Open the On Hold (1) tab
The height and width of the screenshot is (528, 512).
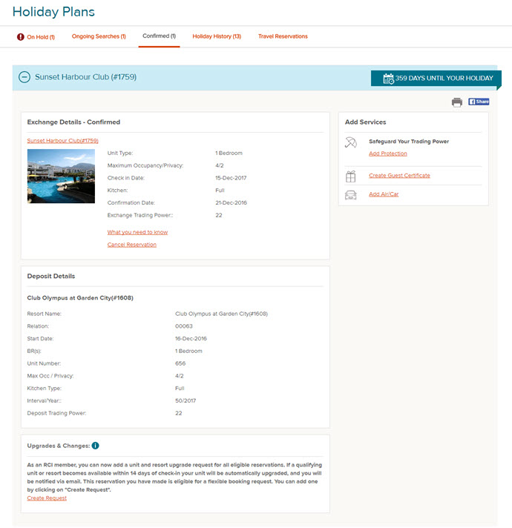[x=40, y=37]
